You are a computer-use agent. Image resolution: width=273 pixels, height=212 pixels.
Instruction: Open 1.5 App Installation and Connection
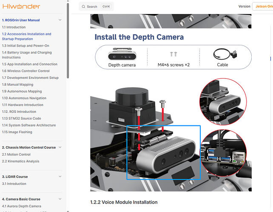click(x=30, y=64)
